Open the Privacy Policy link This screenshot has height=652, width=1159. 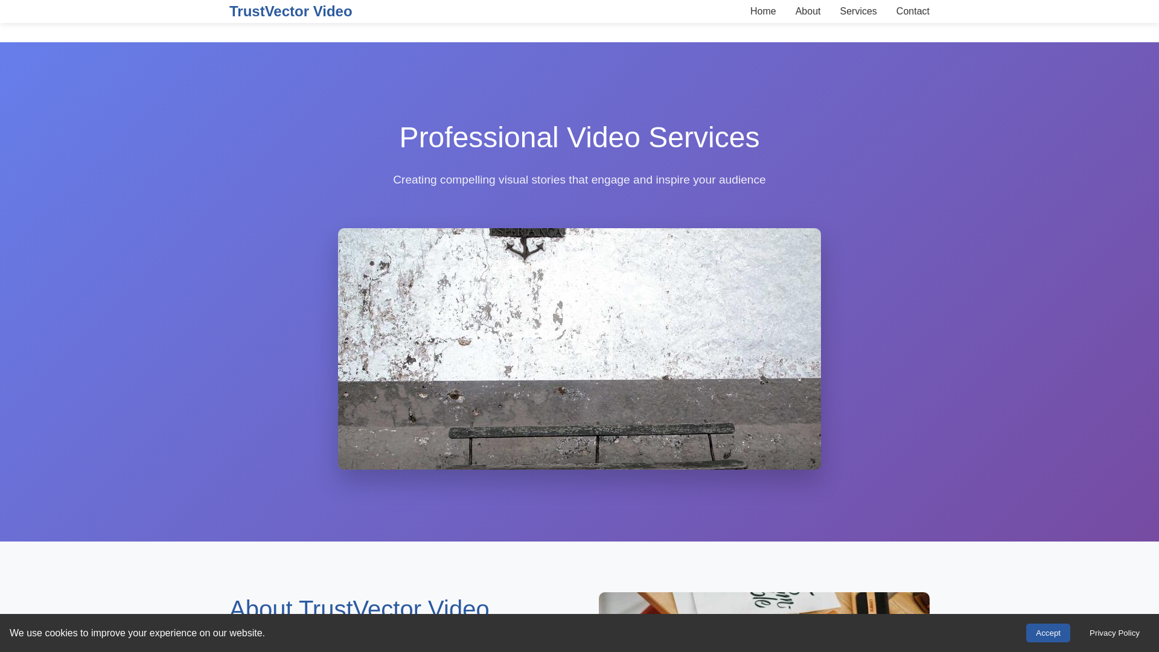pyautogui.click(x=1114, y=633)
